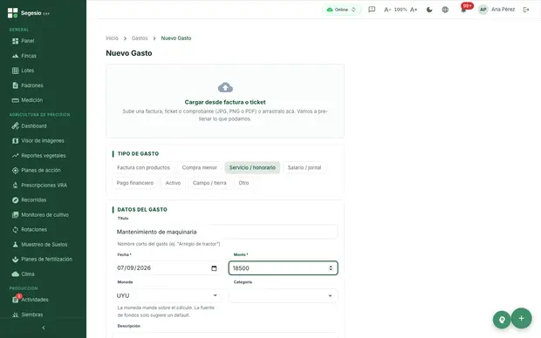Click the floating lightbulb button

pos(502,320)
